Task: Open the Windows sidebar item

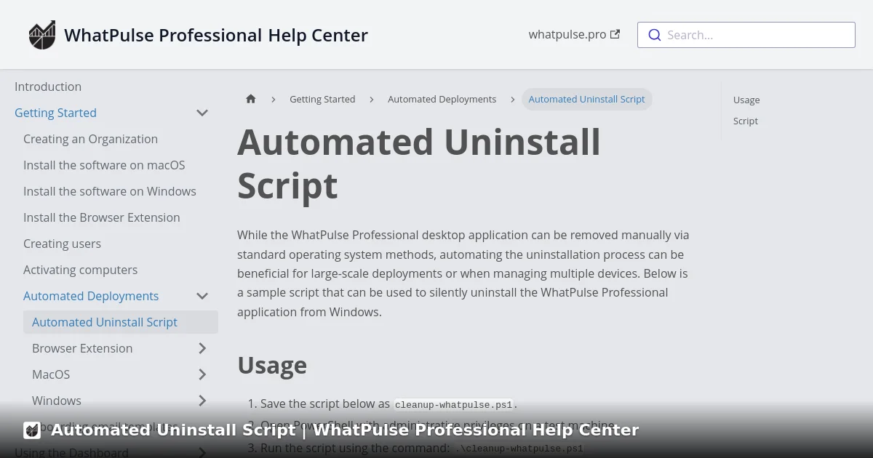Action: click(57, 401)
